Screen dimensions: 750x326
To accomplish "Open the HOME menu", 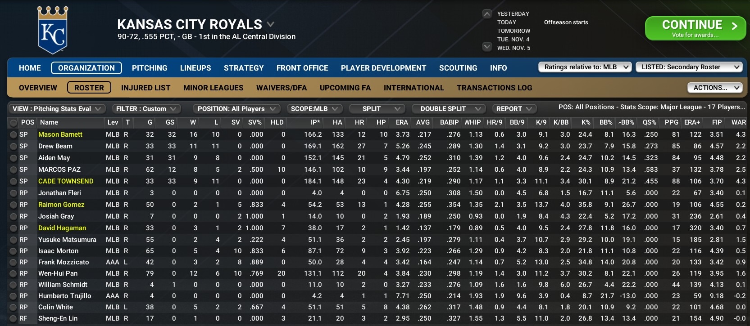I will tap(30, 68).
